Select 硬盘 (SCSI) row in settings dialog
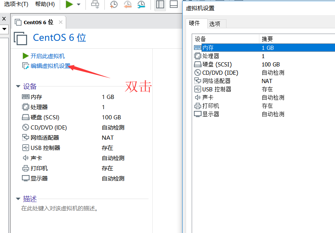335x233 pixels. [x=264, y=64]
